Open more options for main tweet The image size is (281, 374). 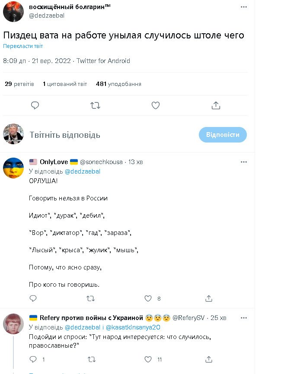pos(244,7)
